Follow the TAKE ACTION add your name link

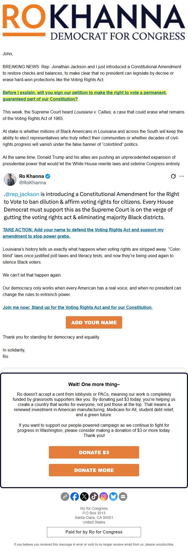point(83,233)
